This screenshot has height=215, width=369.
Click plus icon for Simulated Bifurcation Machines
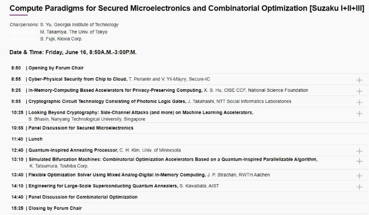pos(359,162)
